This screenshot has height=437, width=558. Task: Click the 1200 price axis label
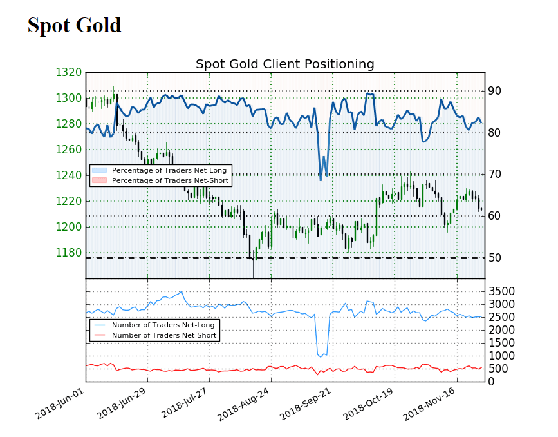coord(69,227)
